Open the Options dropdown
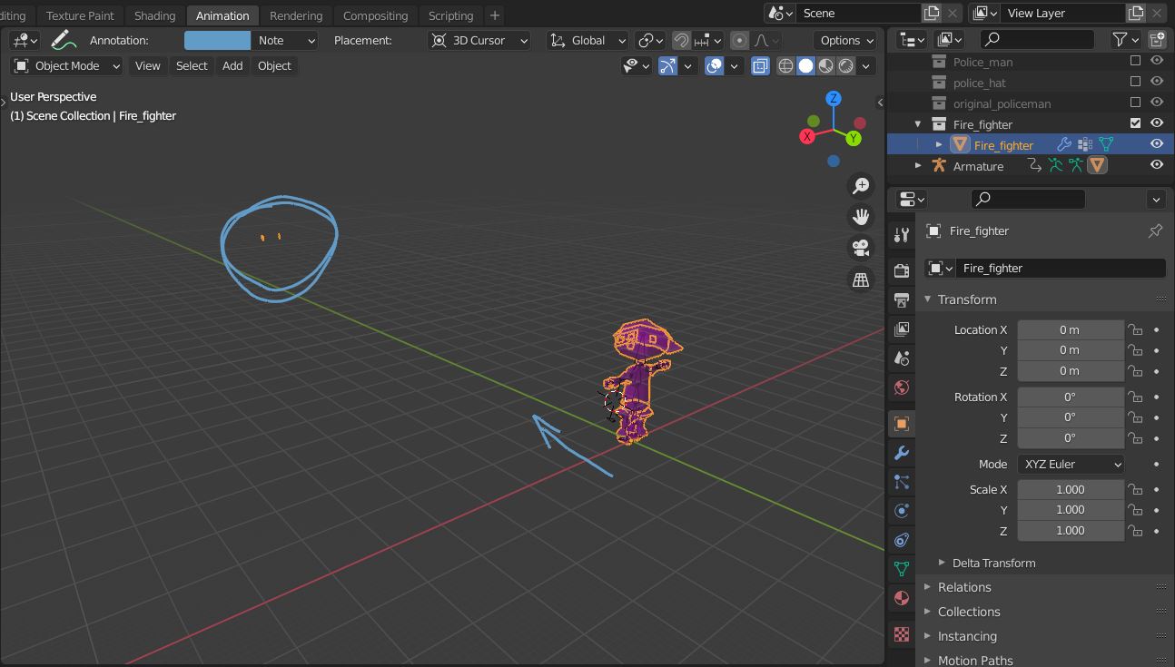Viewport: 1175px width, 667px height. [x=845, y=40]
